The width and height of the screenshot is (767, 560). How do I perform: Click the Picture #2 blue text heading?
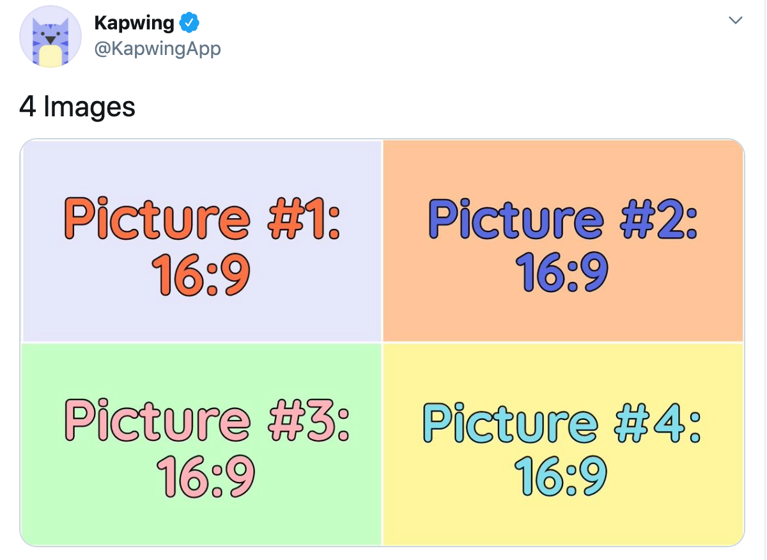click(x=562, y=219)
